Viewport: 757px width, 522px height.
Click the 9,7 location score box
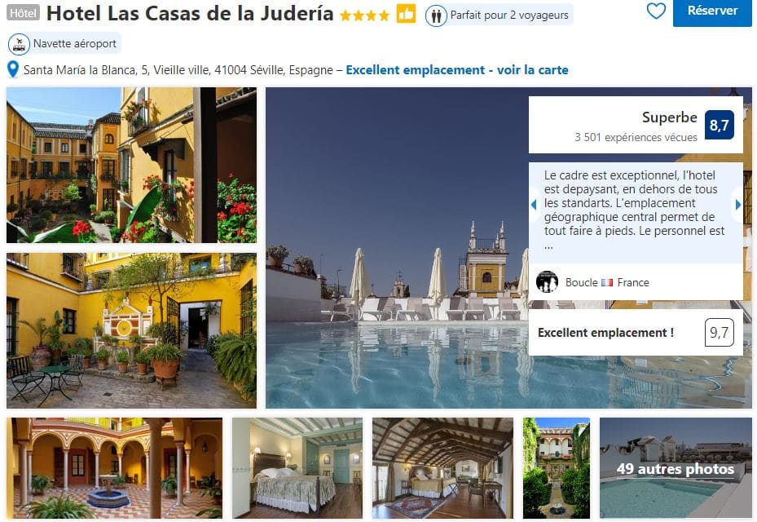[719, 333]
